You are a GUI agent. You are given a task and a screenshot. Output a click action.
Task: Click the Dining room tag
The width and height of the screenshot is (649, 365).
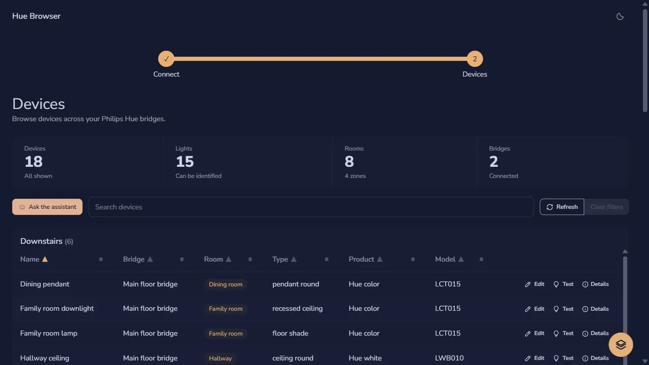226,284
